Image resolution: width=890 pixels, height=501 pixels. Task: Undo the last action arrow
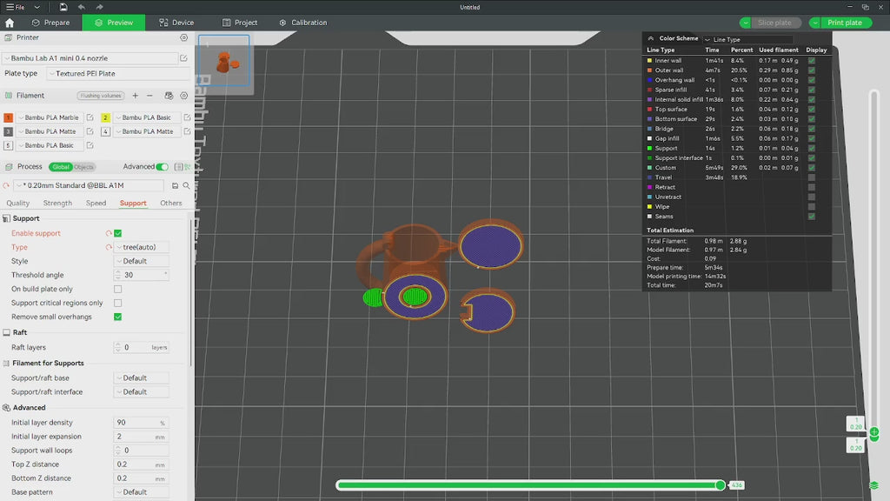[x=81, y=7]
